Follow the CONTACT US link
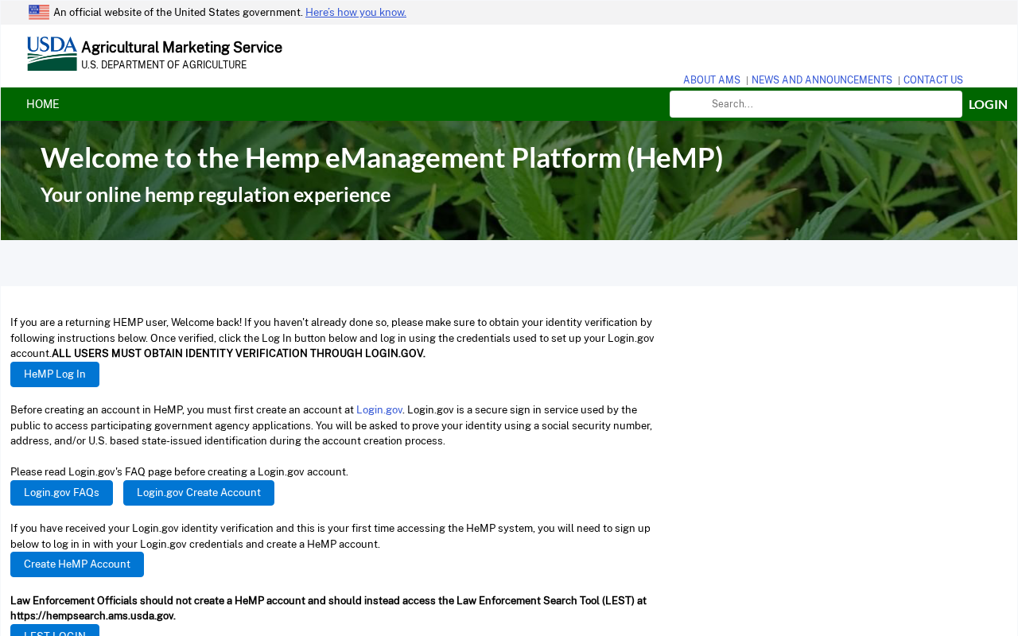 (933, 80)
